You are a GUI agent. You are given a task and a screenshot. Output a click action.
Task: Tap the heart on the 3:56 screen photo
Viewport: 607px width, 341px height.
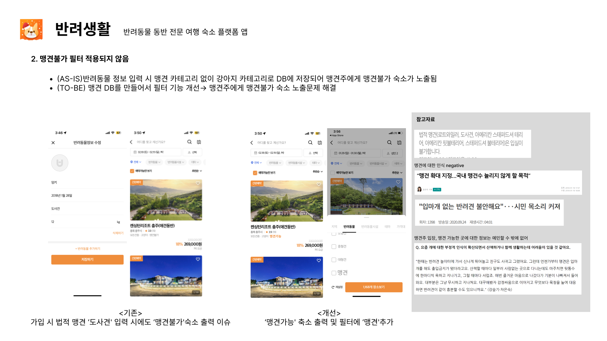click(x=398, y=182)
